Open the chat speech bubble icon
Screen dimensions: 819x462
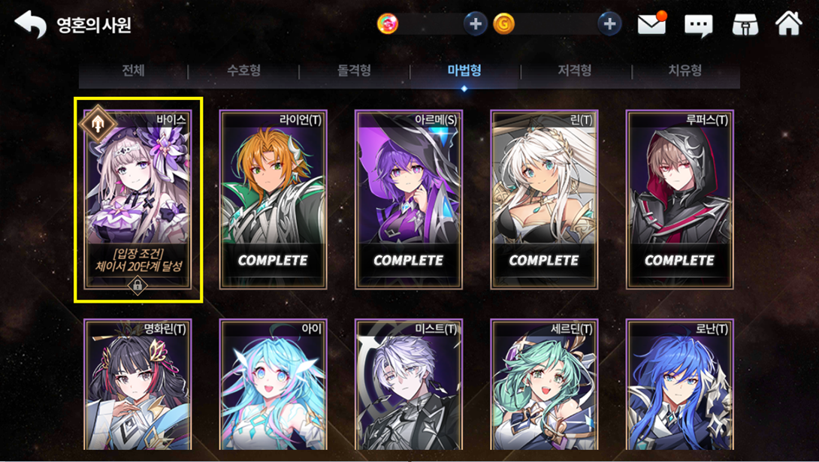point(698,25)
